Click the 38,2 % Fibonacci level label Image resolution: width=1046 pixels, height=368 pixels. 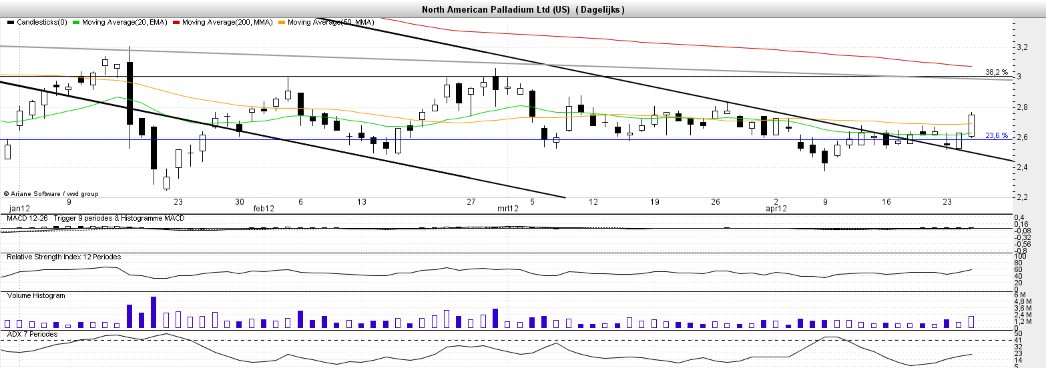click(x=997, y=71)
